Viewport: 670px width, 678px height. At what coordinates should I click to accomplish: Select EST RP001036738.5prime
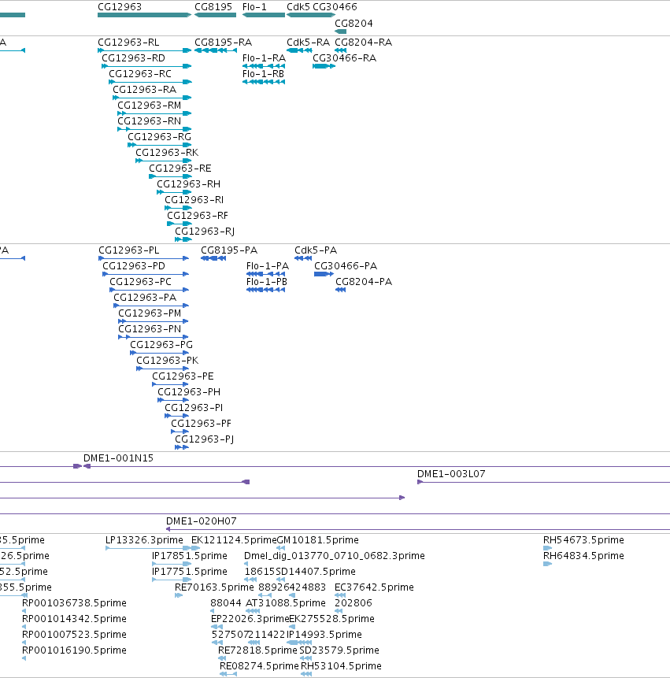coord(74,603)
